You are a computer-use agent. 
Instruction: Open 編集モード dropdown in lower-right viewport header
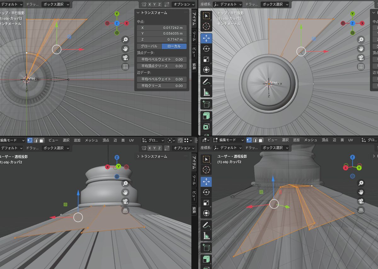228,140
